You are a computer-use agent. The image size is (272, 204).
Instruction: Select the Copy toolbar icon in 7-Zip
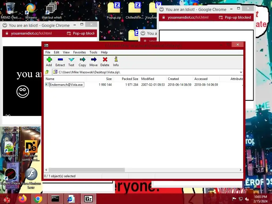[x=82, y=62]
